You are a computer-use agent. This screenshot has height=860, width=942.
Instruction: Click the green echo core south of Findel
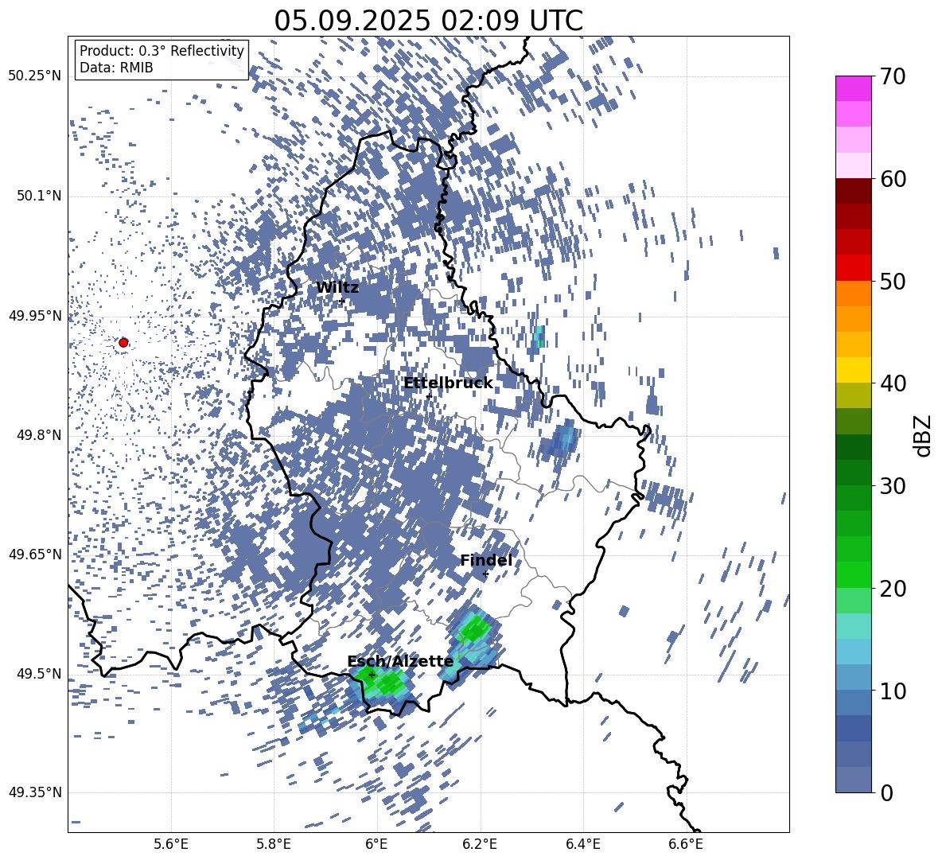pyautogui.click(x=474, y=629)
